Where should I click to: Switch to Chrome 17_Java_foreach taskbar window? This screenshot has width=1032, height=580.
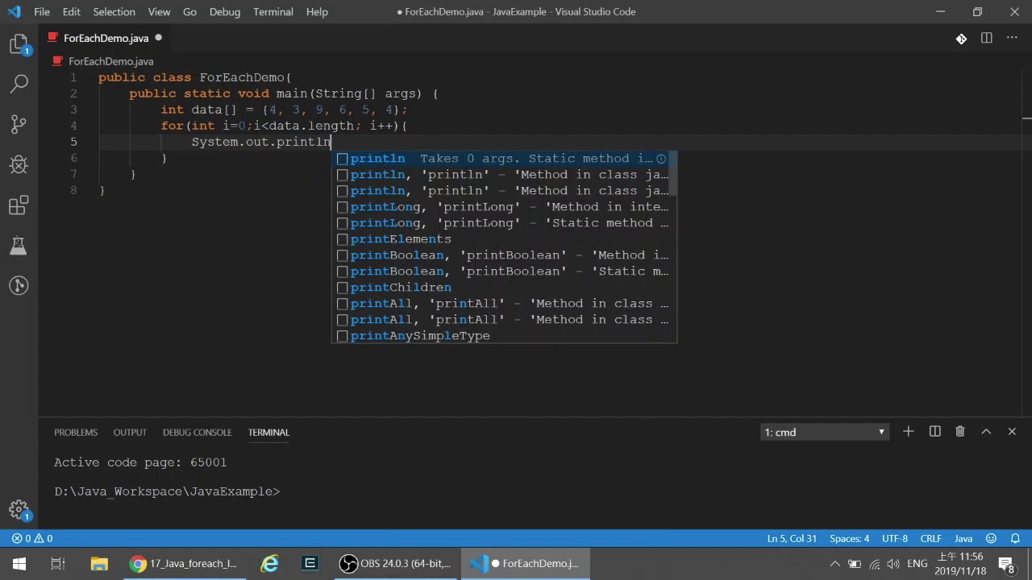[185, 564]
